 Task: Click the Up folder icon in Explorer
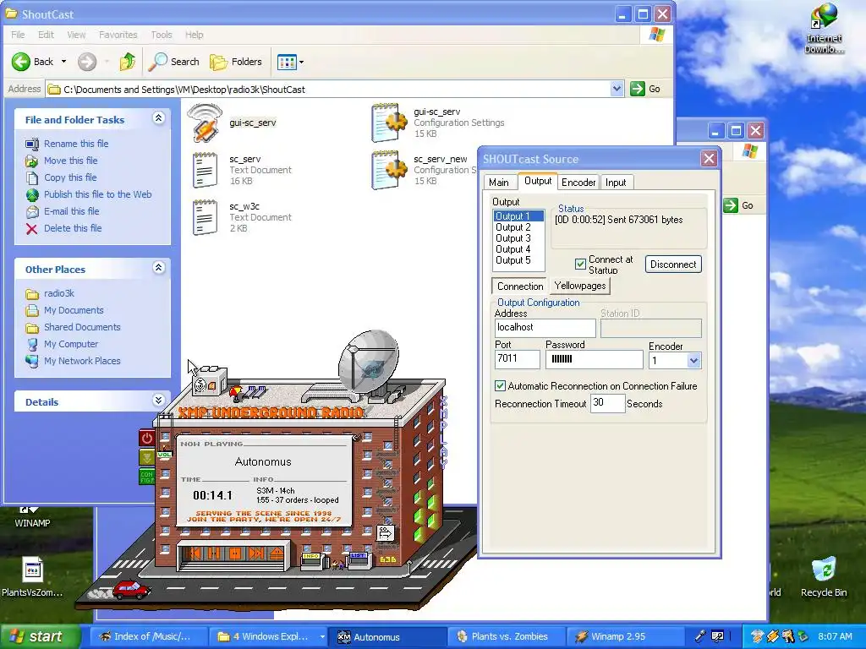tap(128, 62)
